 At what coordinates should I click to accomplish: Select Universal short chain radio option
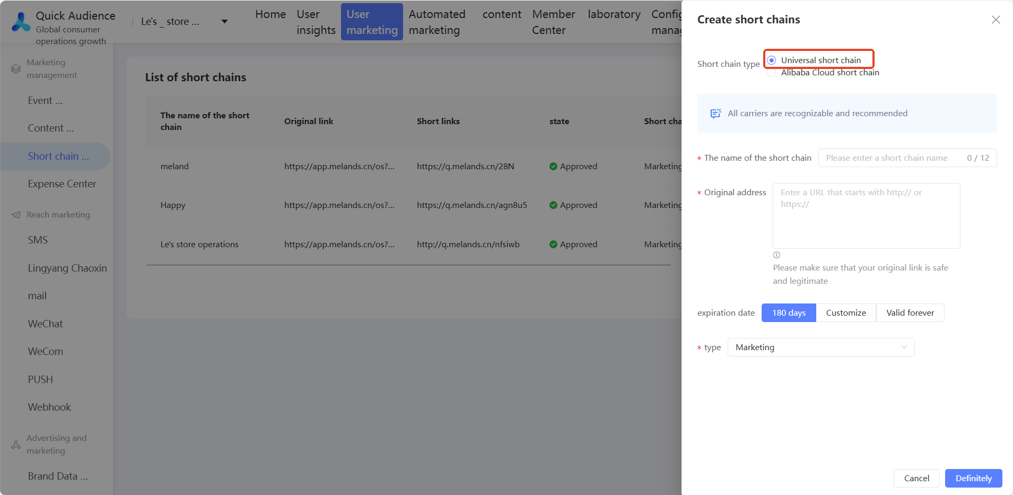tap(772, 60)
